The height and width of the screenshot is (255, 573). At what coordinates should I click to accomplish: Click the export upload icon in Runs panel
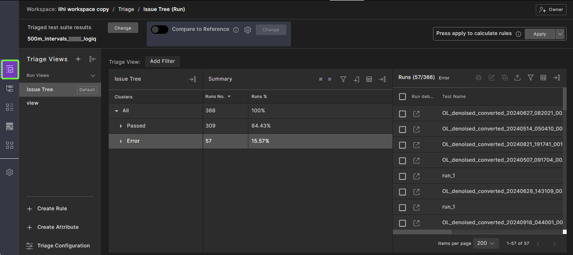(x=517, y=78)
